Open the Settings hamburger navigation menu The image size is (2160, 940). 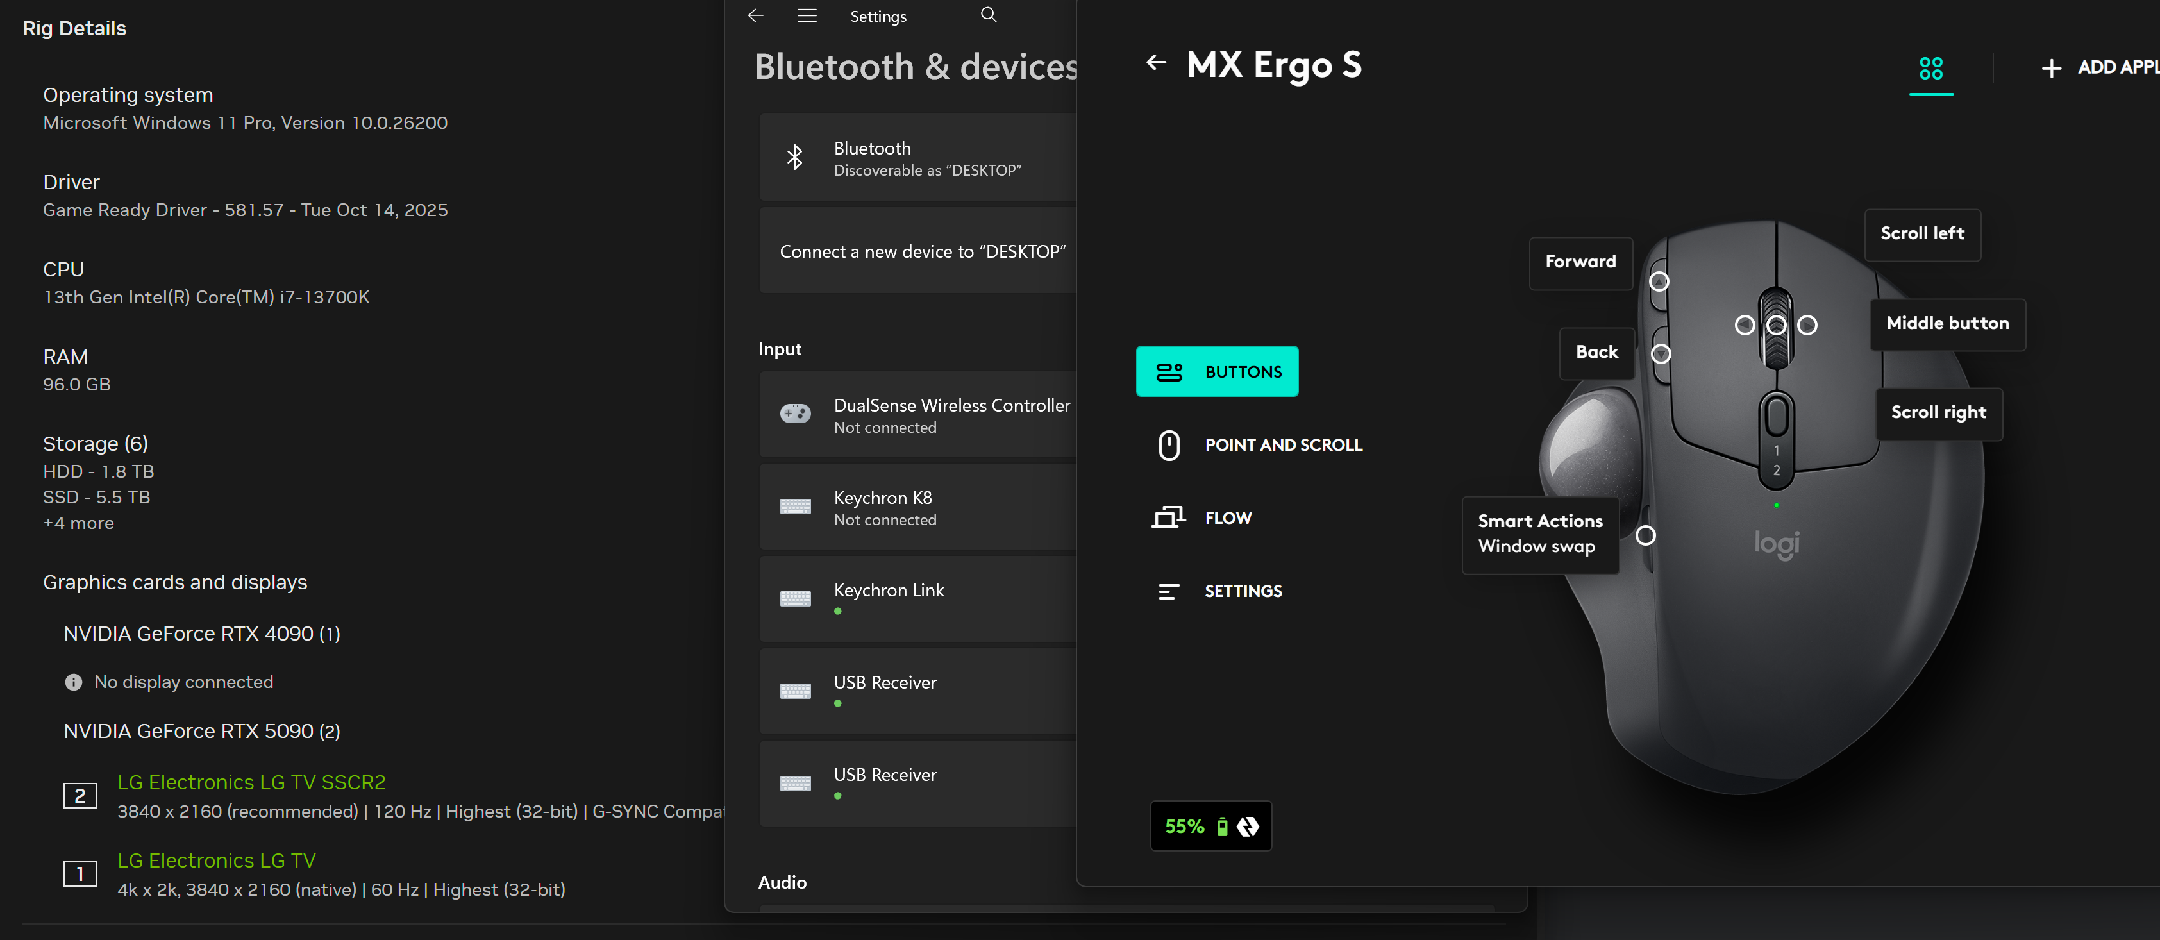click(807, 16)
